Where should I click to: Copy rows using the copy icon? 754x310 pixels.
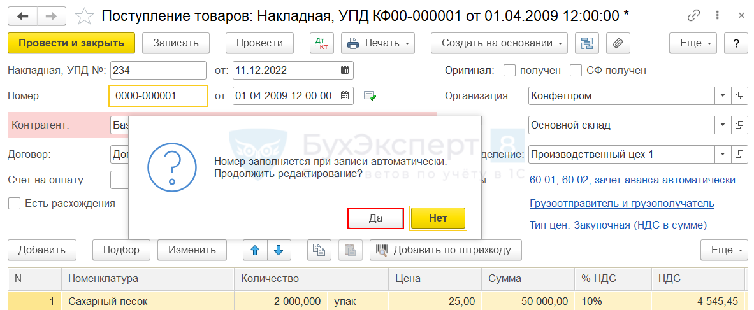pos(319,250)
